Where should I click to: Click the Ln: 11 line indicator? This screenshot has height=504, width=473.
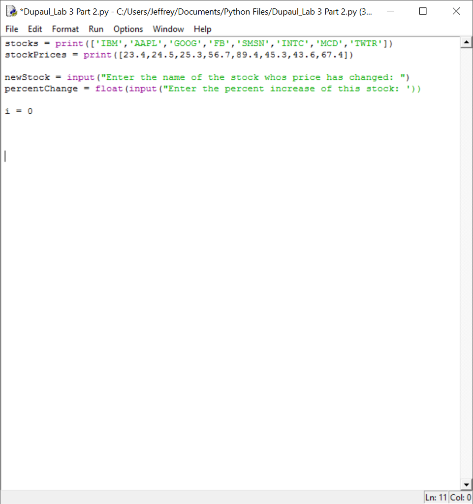tap(436, 498)
